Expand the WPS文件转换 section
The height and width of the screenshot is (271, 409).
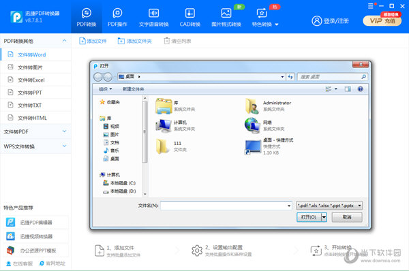35,146
